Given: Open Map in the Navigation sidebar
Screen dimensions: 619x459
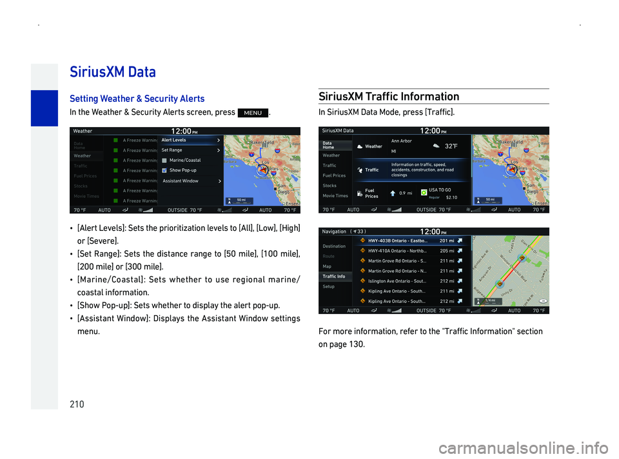Looking at the screenshot, I should [x=327, y=266].
